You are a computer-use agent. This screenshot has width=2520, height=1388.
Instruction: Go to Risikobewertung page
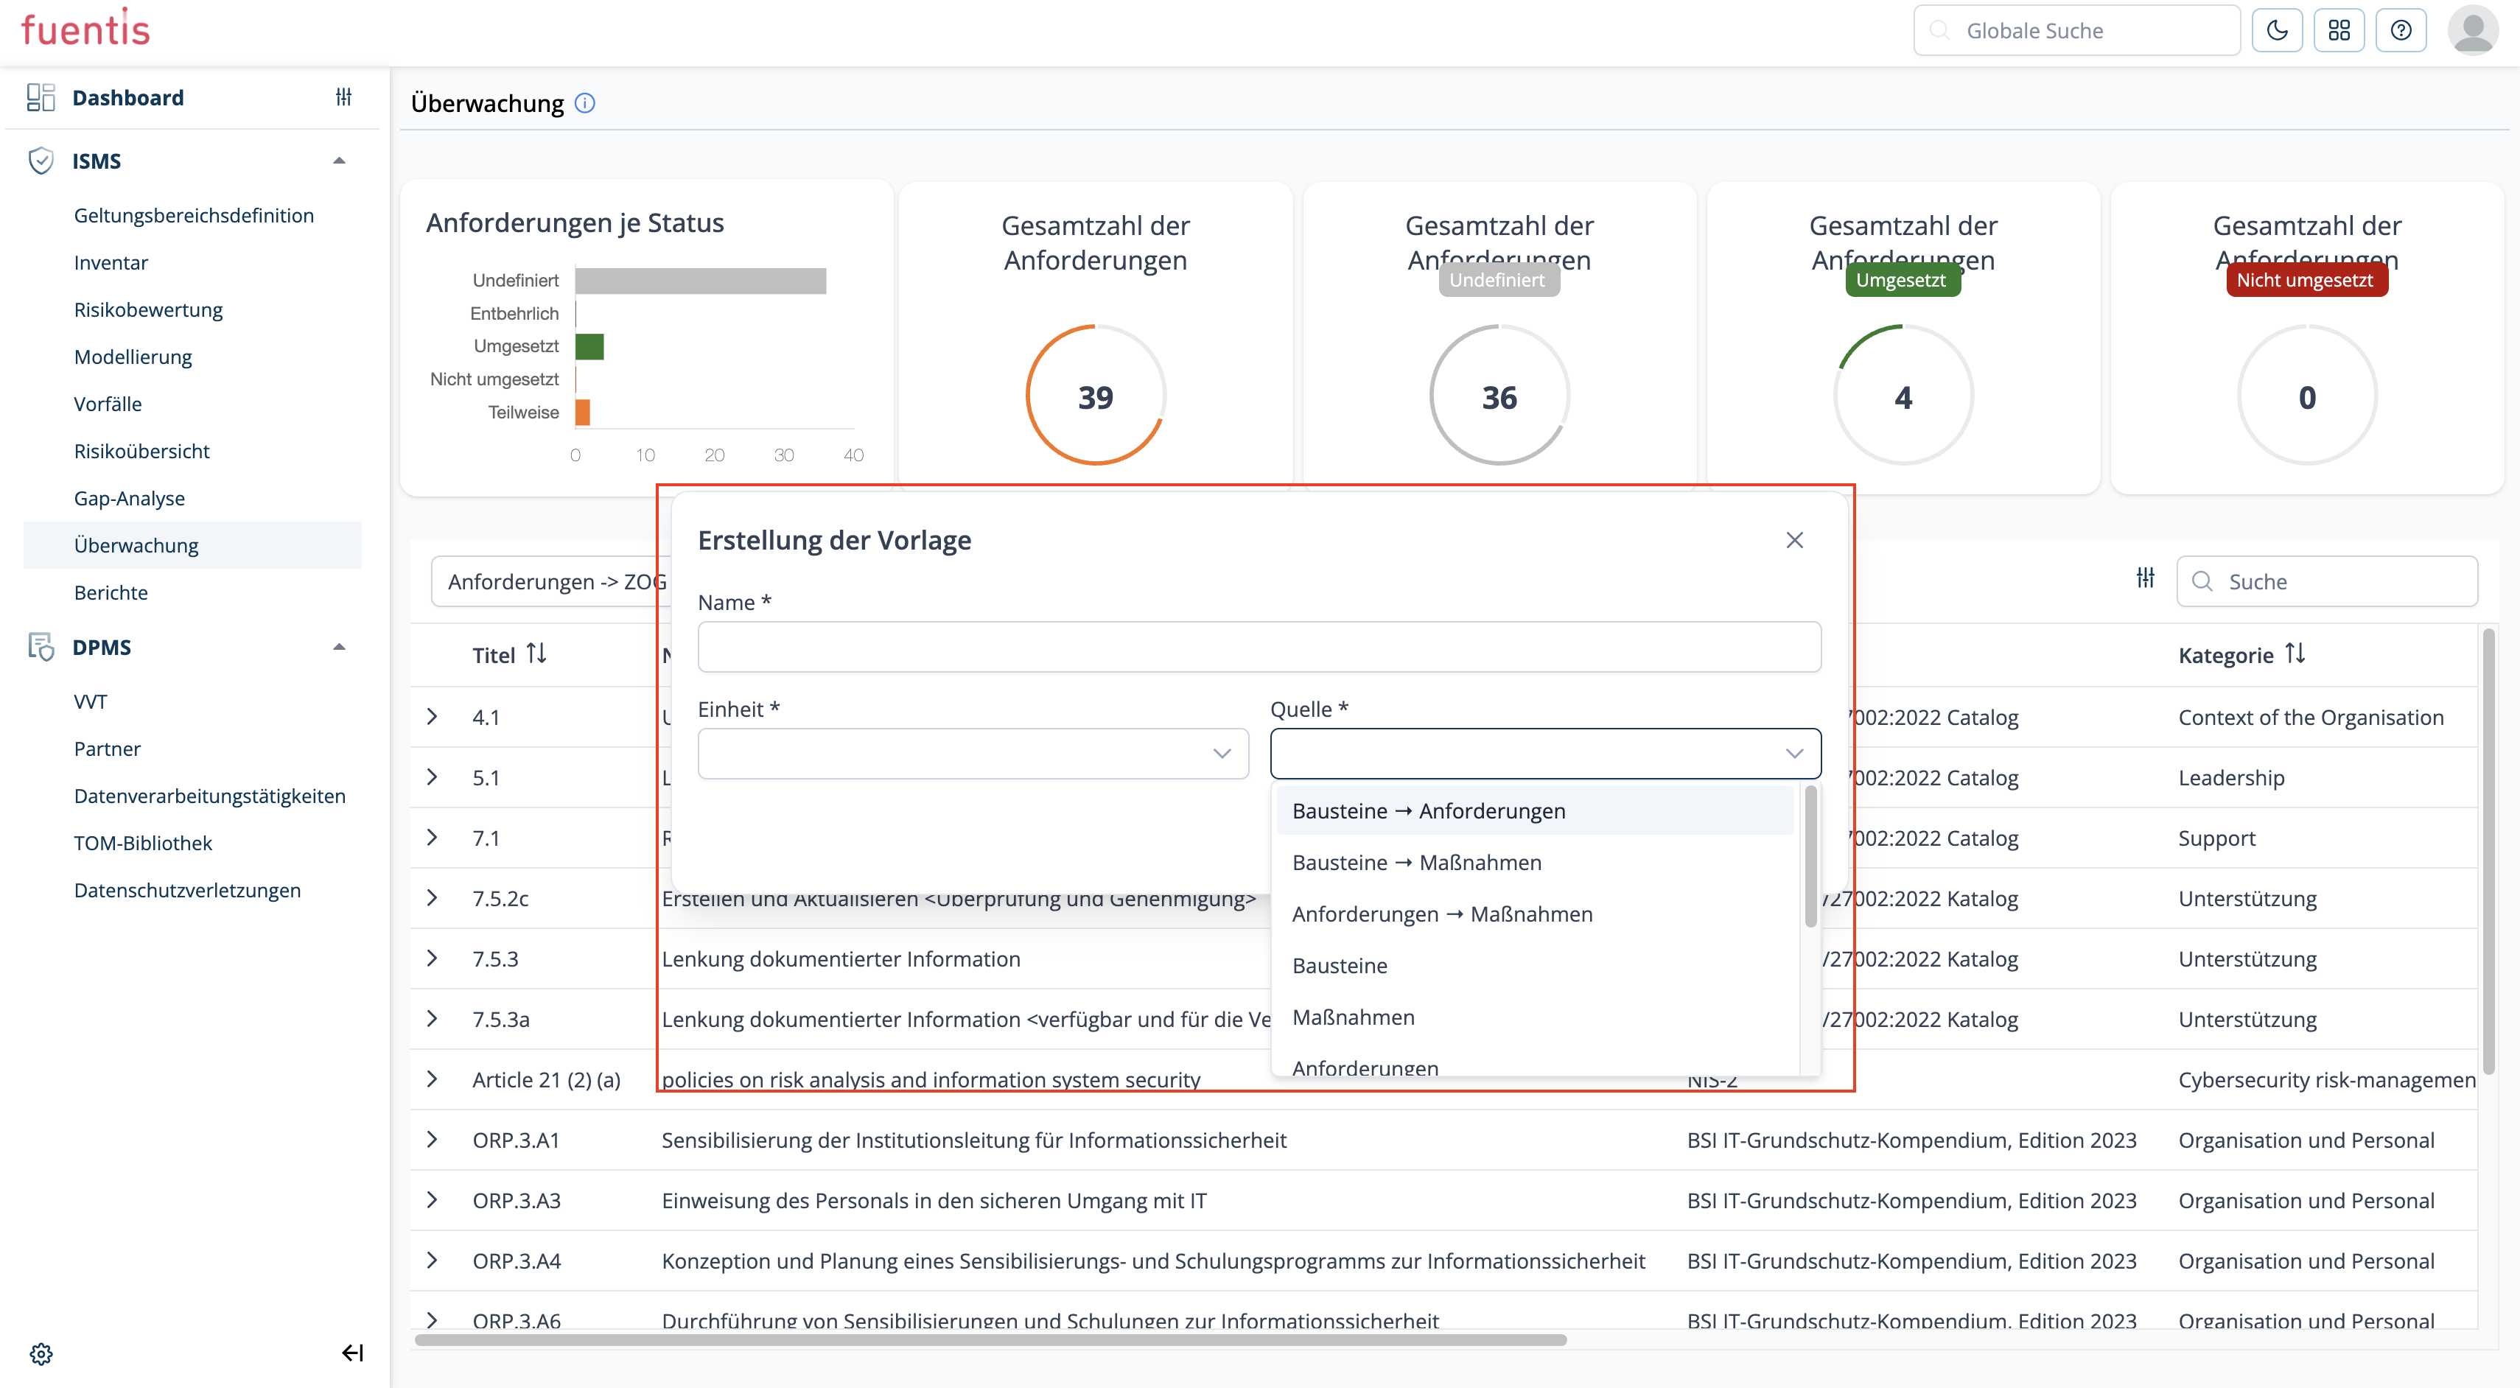click(147, 309)
